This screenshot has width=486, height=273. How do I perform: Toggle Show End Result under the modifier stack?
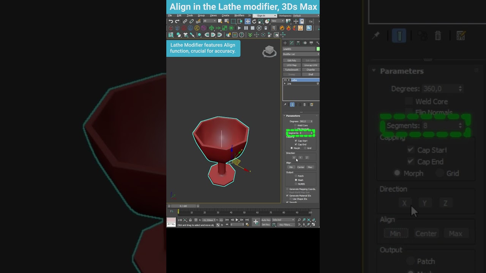coord(292,105)
